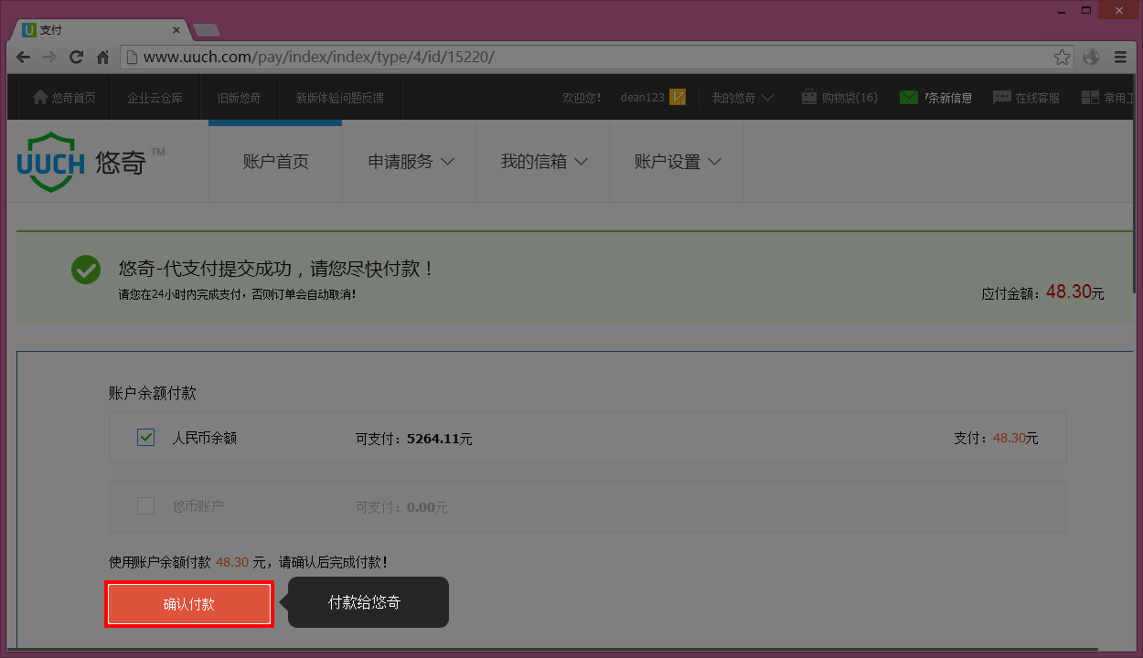Click the 账户余额付款 heading
This screenshot has width=1143, height=658.
point(153,393)
